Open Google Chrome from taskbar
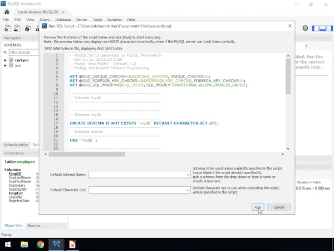Viewport: 334px width, 251px height. pyautogui.click(x=40, y=245)
